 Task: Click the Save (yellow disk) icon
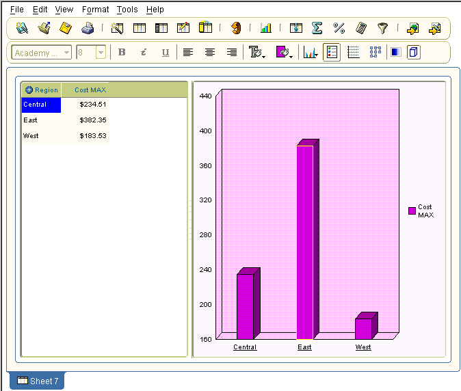pos(66,28)
